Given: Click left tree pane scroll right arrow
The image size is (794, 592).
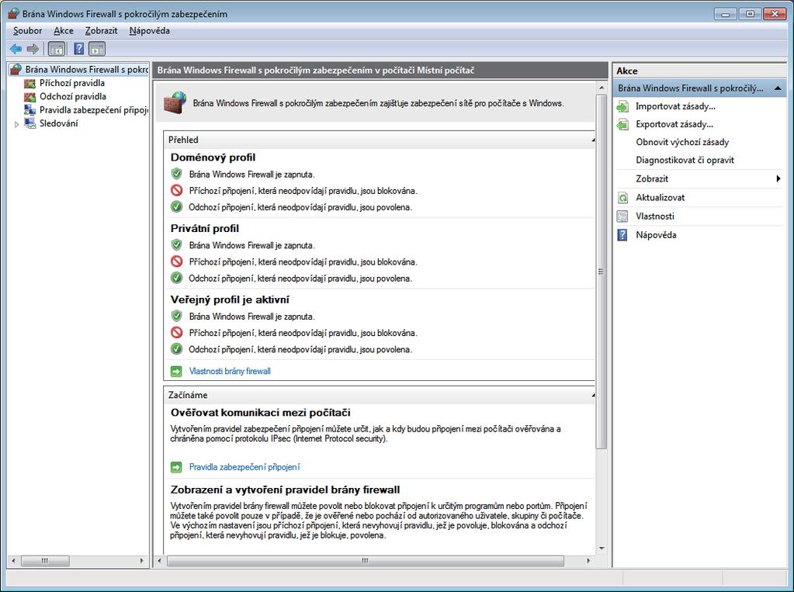Looking at the screenshot, I should (142, 561).
